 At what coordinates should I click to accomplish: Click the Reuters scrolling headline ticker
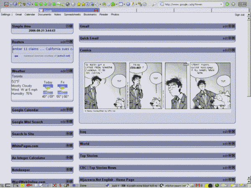click(x=43, y=49)
